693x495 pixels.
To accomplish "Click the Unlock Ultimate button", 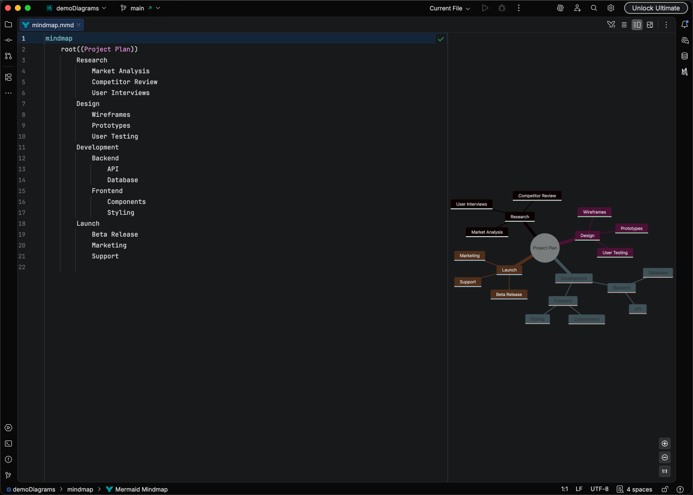I will click(656, 8).
